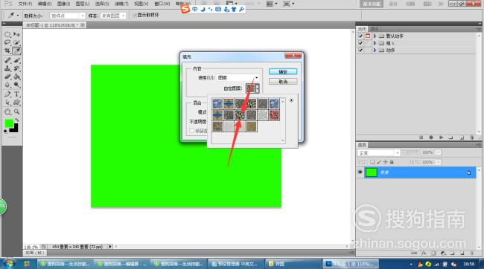Open the 文件(F) menu
This screenshot has width=484, height=269.
[25, 4]
